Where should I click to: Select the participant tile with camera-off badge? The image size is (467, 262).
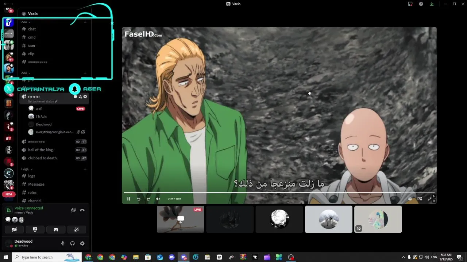pos(378,219)
